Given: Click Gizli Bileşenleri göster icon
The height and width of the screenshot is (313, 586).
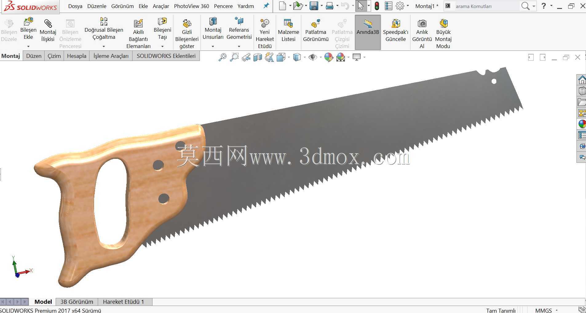Looking at the screenshot, I should (187, 23).
